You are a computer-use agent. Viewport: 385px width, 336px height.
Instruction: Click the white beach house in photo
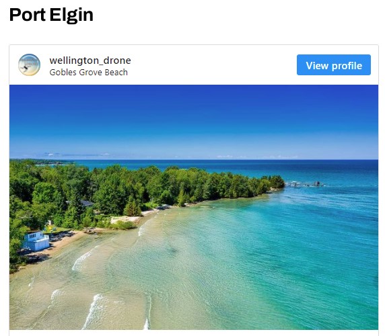[x=36, y=241]
